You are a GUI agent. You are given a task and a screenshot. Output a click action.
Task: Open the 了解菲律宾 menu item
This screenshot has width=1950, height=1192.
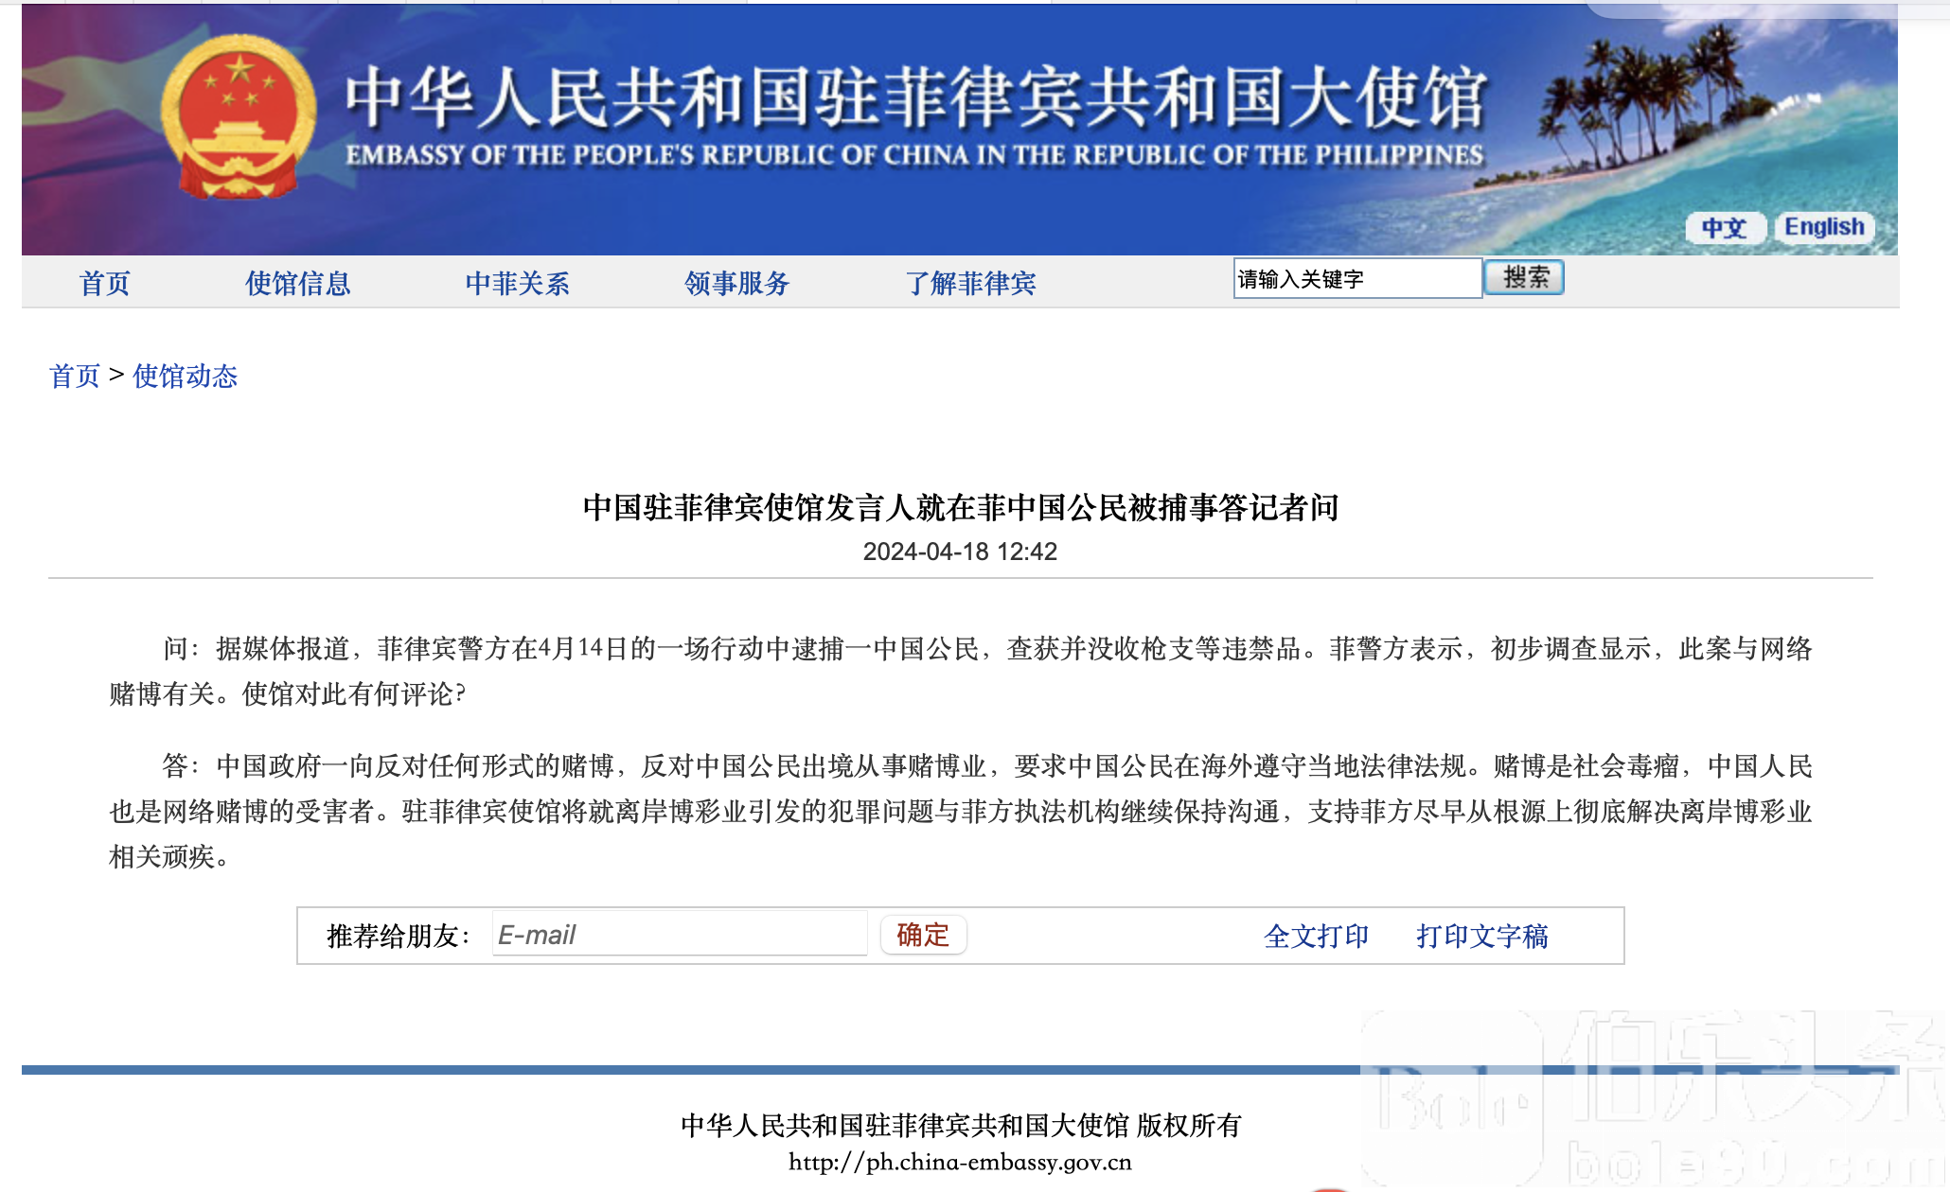pos(970,283)
